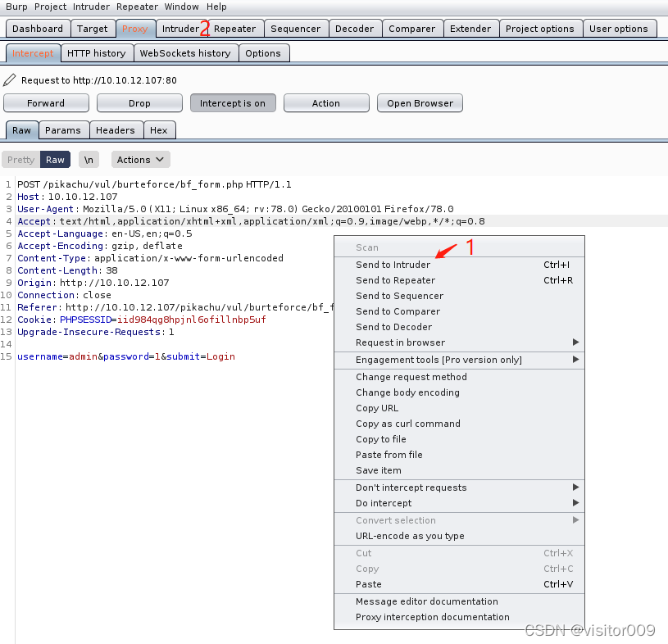
Task: Open the Repeater tool tab
Action: (x=234, y=29)
